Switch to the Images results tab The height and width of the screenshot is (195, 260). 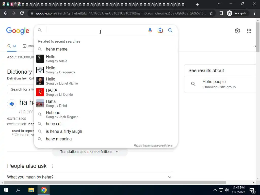tap(28, 46)
